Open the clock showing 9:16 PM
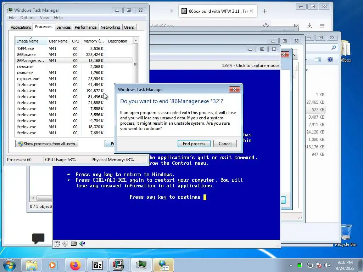Image resolution: width=363 pixels, height=272 pixels. (x=345, y=265)
